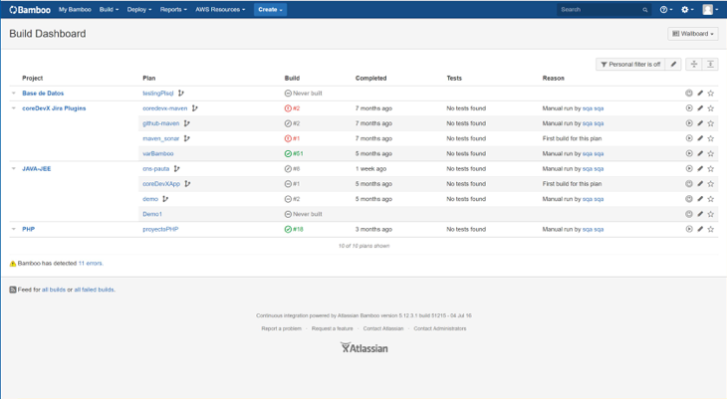727x399 pixels.
Task: Collapse the coreDevX Jira Plugins project
Action: [14, 108]
